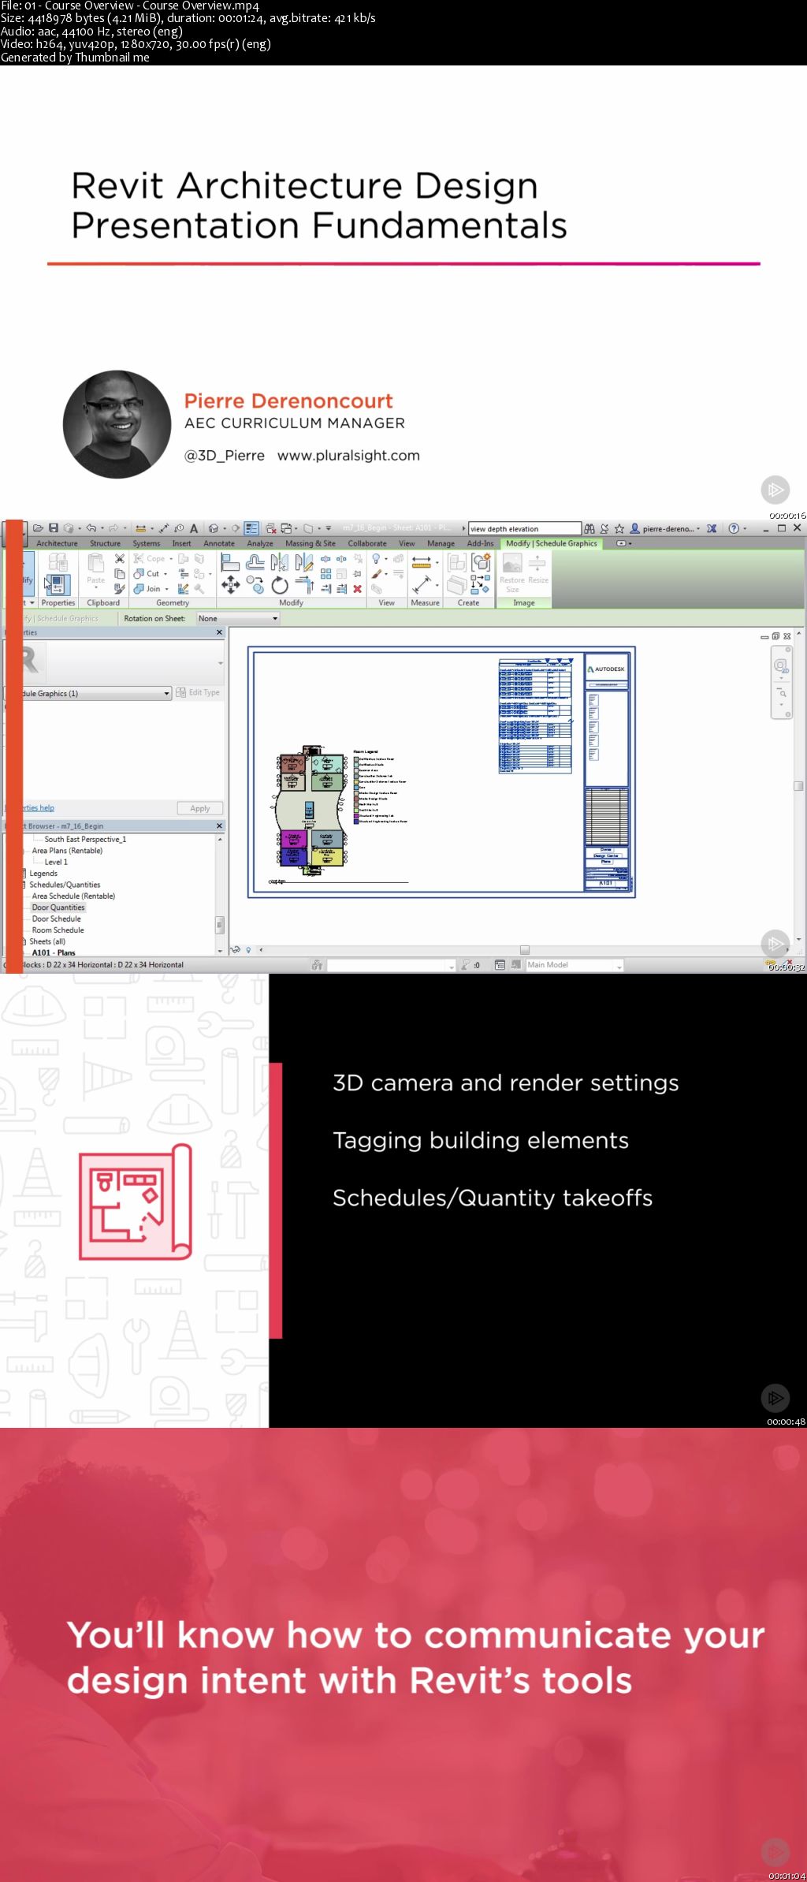
Task: Select Modify | Schedule Graphics contextual tab
Action: click(552, 544)
